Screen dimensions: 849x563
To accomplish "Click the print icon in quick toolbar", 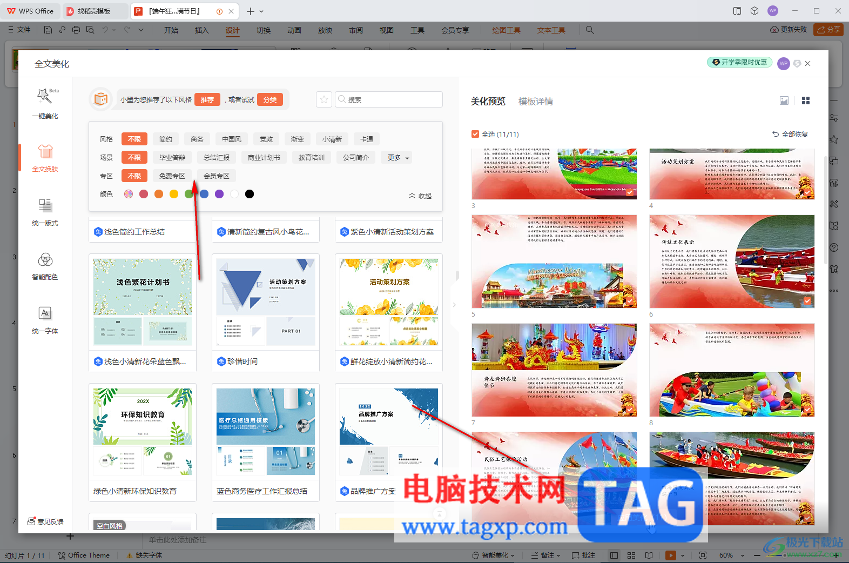I will [x=76, y=30].
